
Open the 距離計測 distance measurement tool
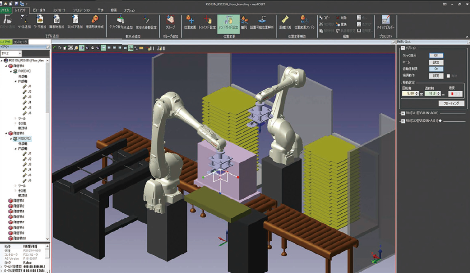tap(285, 21)
